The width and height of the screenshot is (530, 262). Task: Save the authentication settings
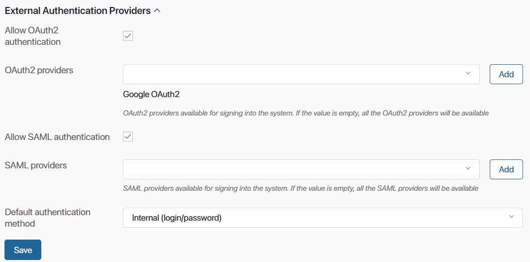point(23,250)
